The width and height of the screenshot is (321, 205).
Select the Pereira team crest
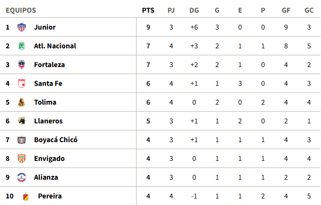[x=26, y=196]
